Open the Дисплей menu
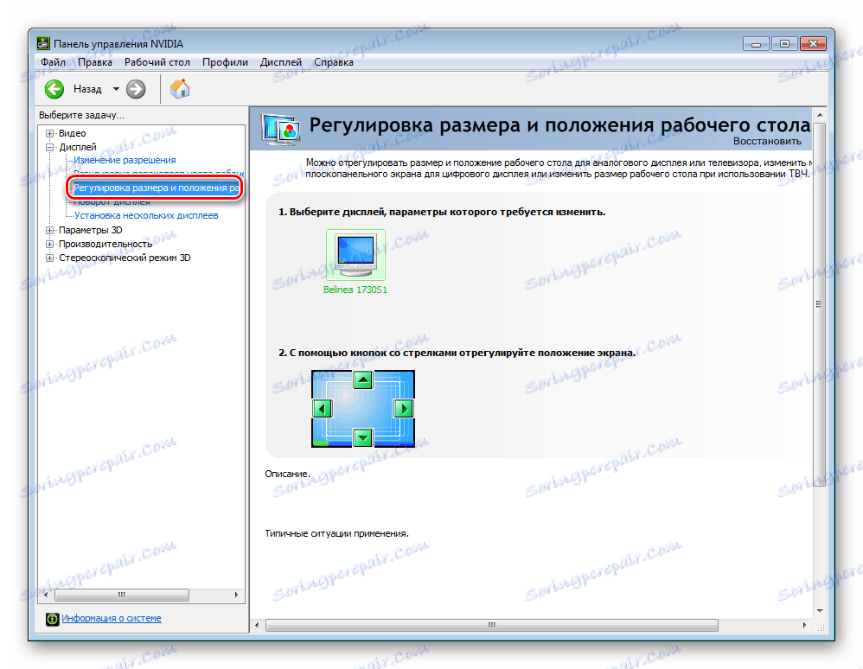This screenshot has height=669, width=863. [x=281, y=62]
